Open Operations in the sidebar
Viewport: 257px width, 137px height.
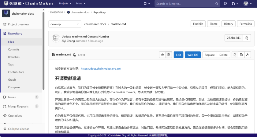point(15,115)
